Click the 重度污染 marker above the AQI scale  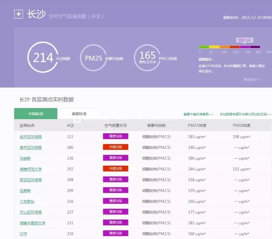point(245,40)
